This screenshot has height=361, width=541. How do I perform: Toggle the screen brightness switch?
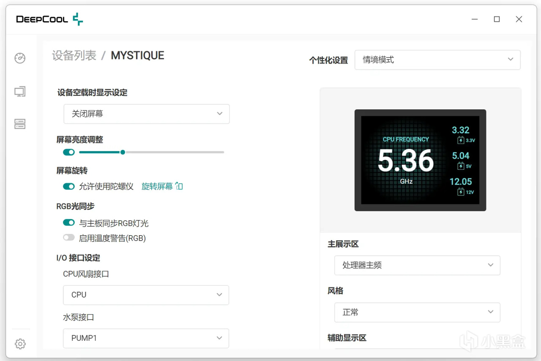click(69, 152)
